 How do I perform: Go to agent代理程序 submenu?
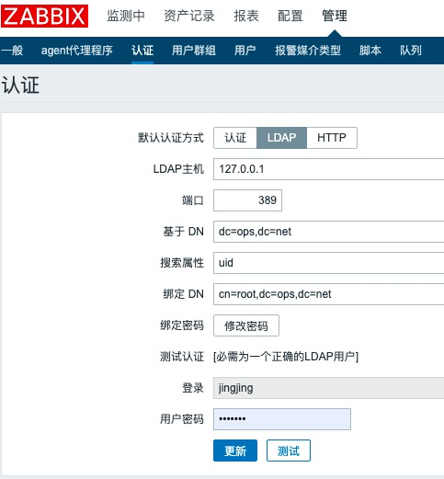coord(77,51)
